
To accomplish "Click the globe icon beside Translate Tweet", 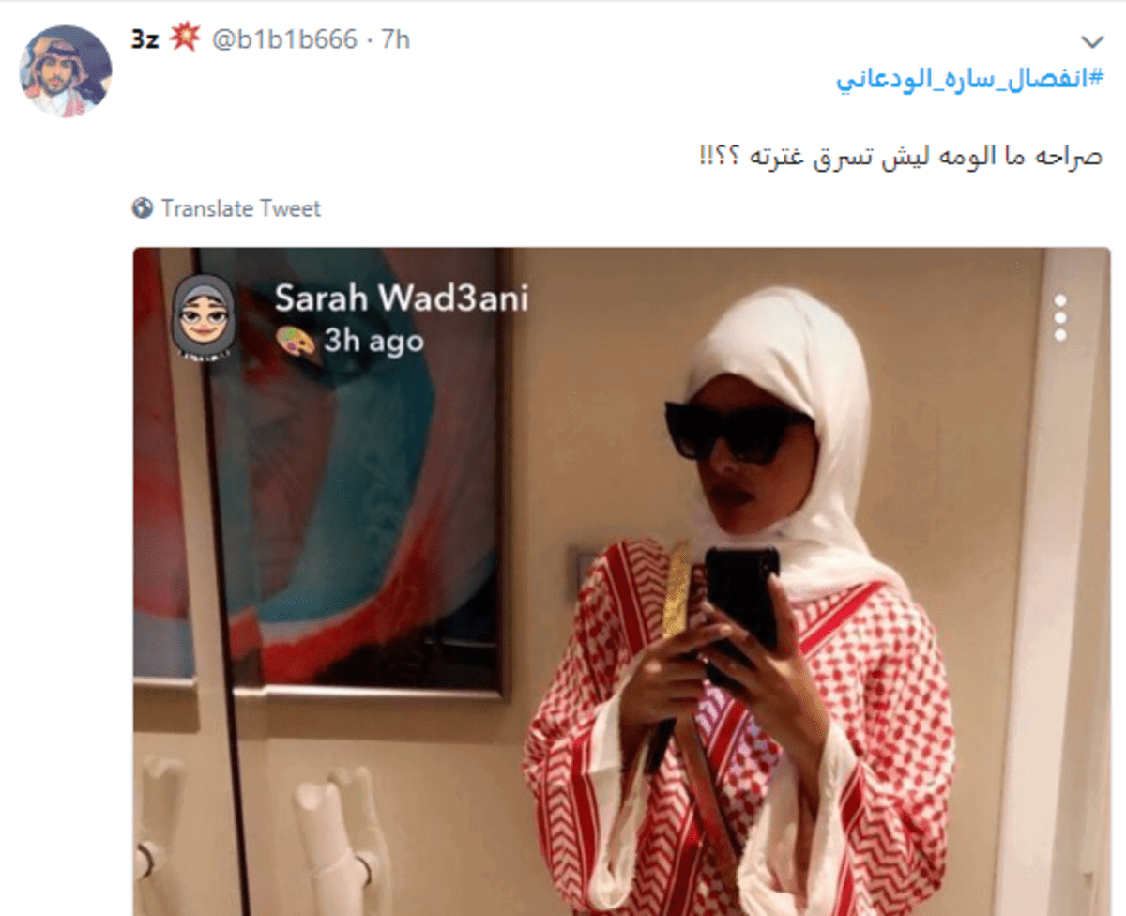I will click(143, 208).
